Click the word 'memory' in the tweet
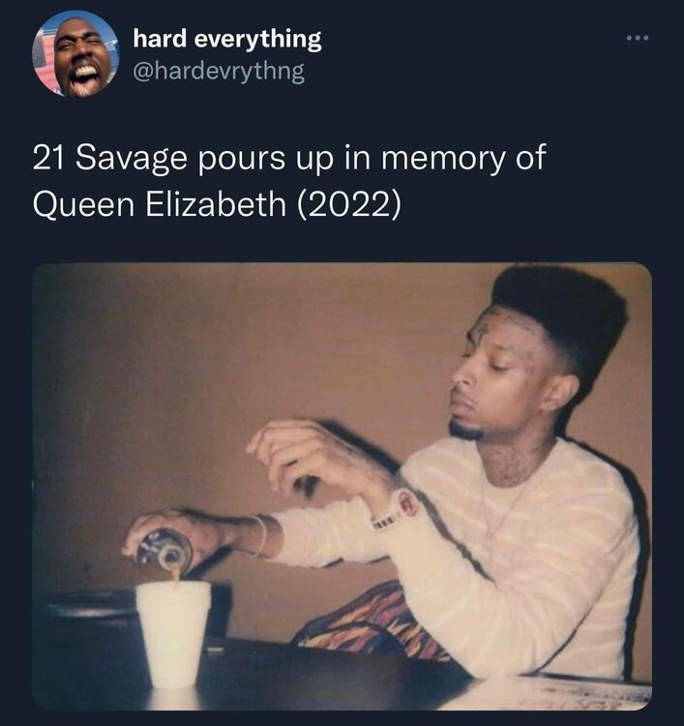Image resolution: width=684 pixels, height=726 pixels. click(x=441, y=159)
